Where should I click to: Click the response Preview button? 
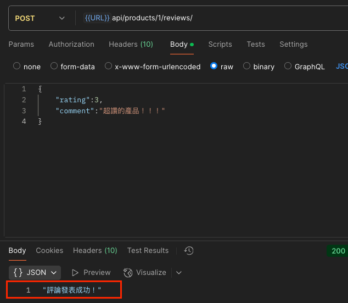(x=91, y=272)
